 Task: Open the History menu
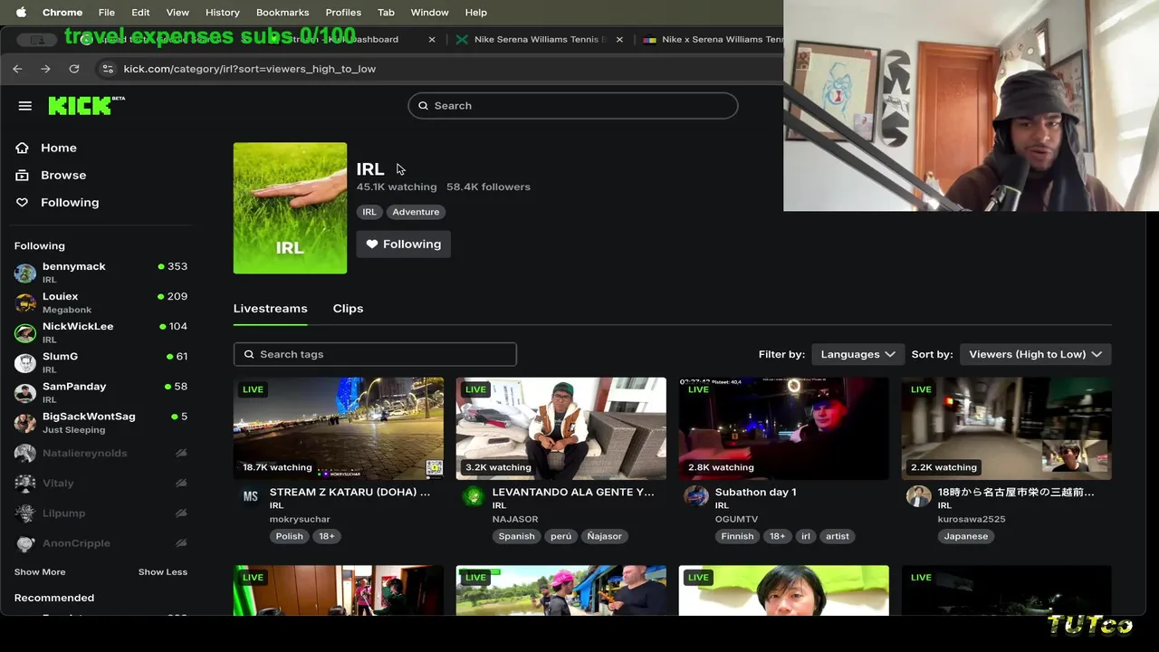tap(223, 13)
